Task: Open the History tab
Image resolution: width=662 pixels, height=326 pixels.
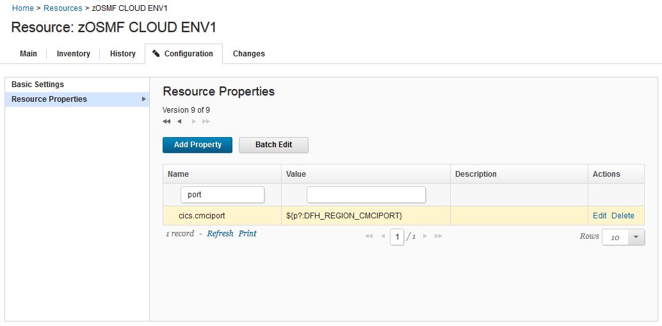Action: click(123, 54)
